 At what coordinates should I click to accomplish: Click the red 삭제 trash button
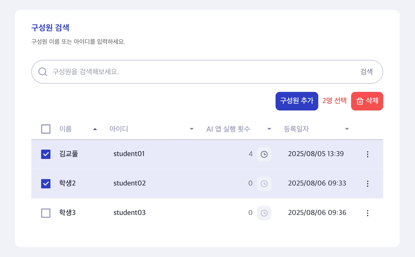coord(367,101)
